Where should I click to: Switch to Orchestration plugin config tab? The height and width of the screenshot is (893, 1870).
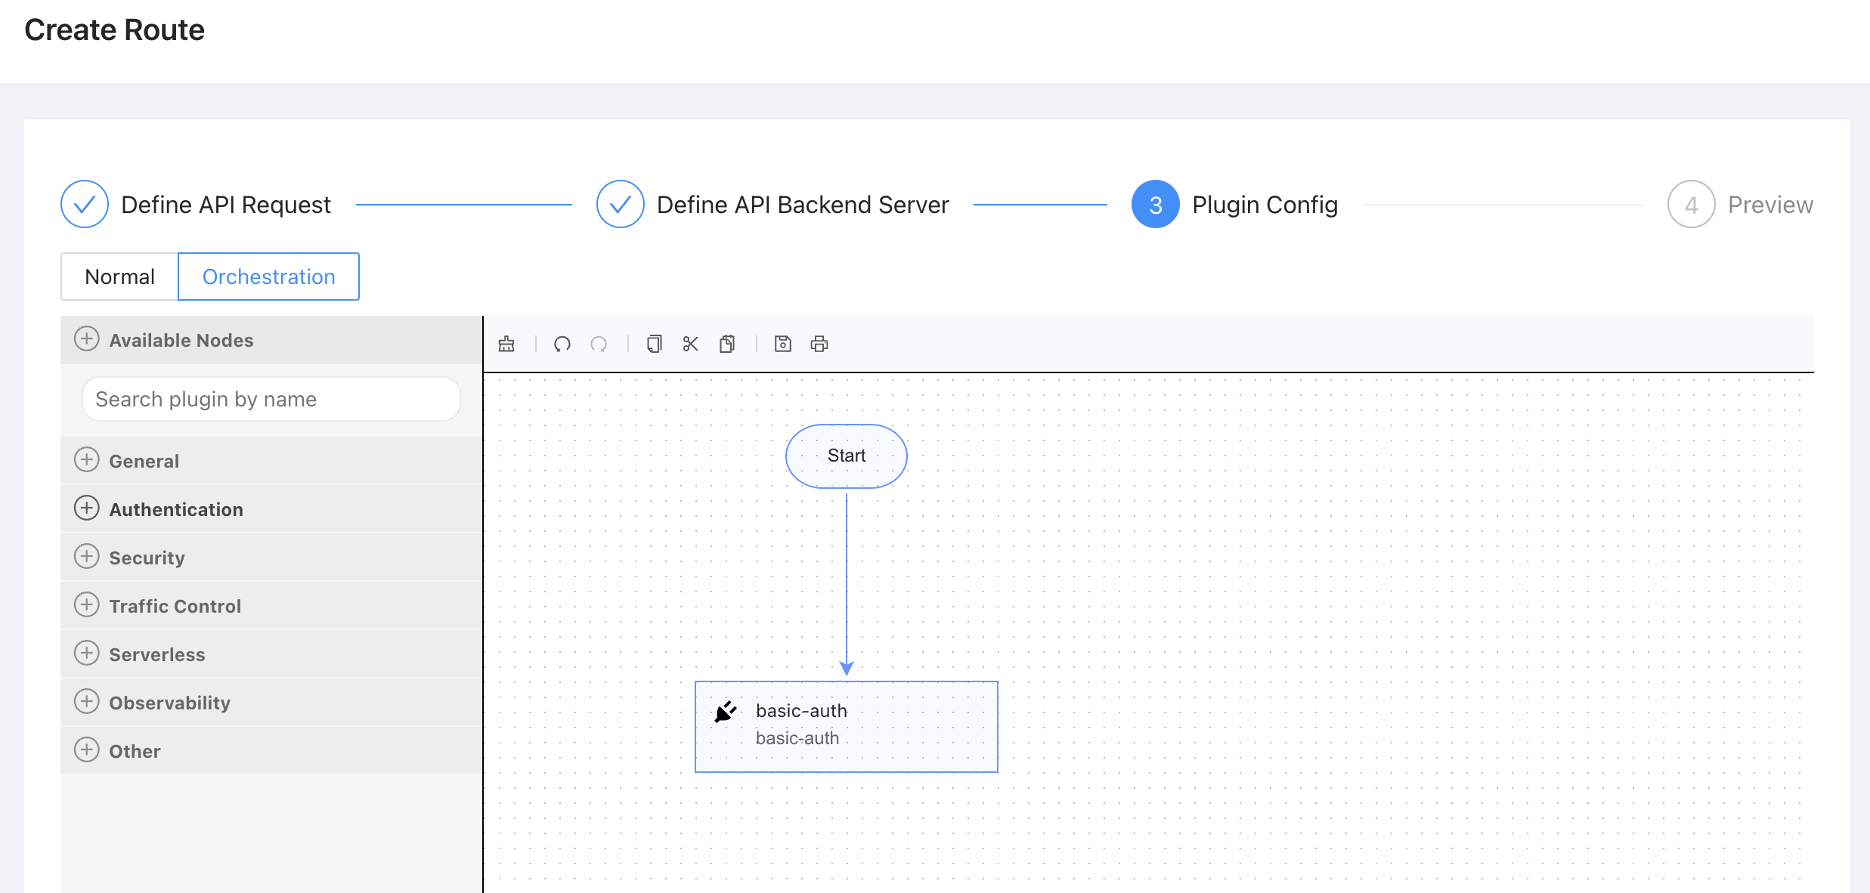268,276
